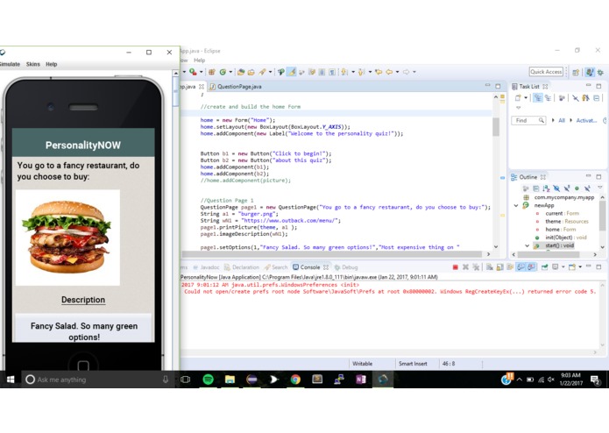609x433 pixels.
Task: Click the Previous Annotation toolbar icon
Action: coord(362,72)
